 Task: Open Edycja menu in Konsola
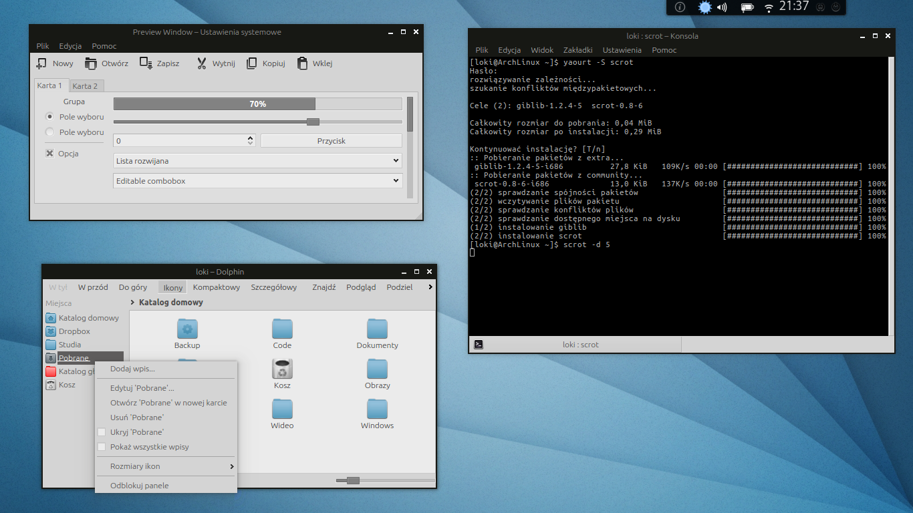coord(509,50)
